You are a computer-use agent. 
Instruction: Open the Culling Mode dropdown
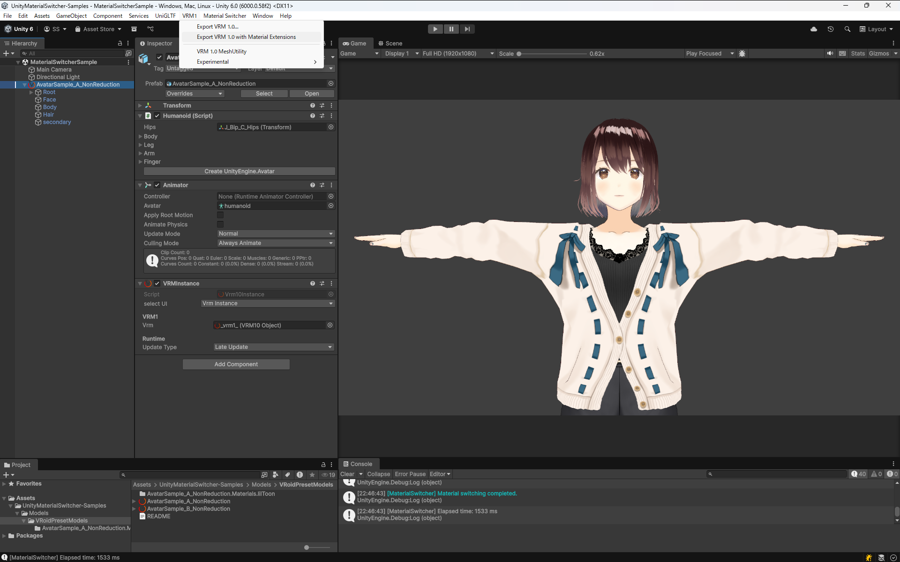click(276, 243)
